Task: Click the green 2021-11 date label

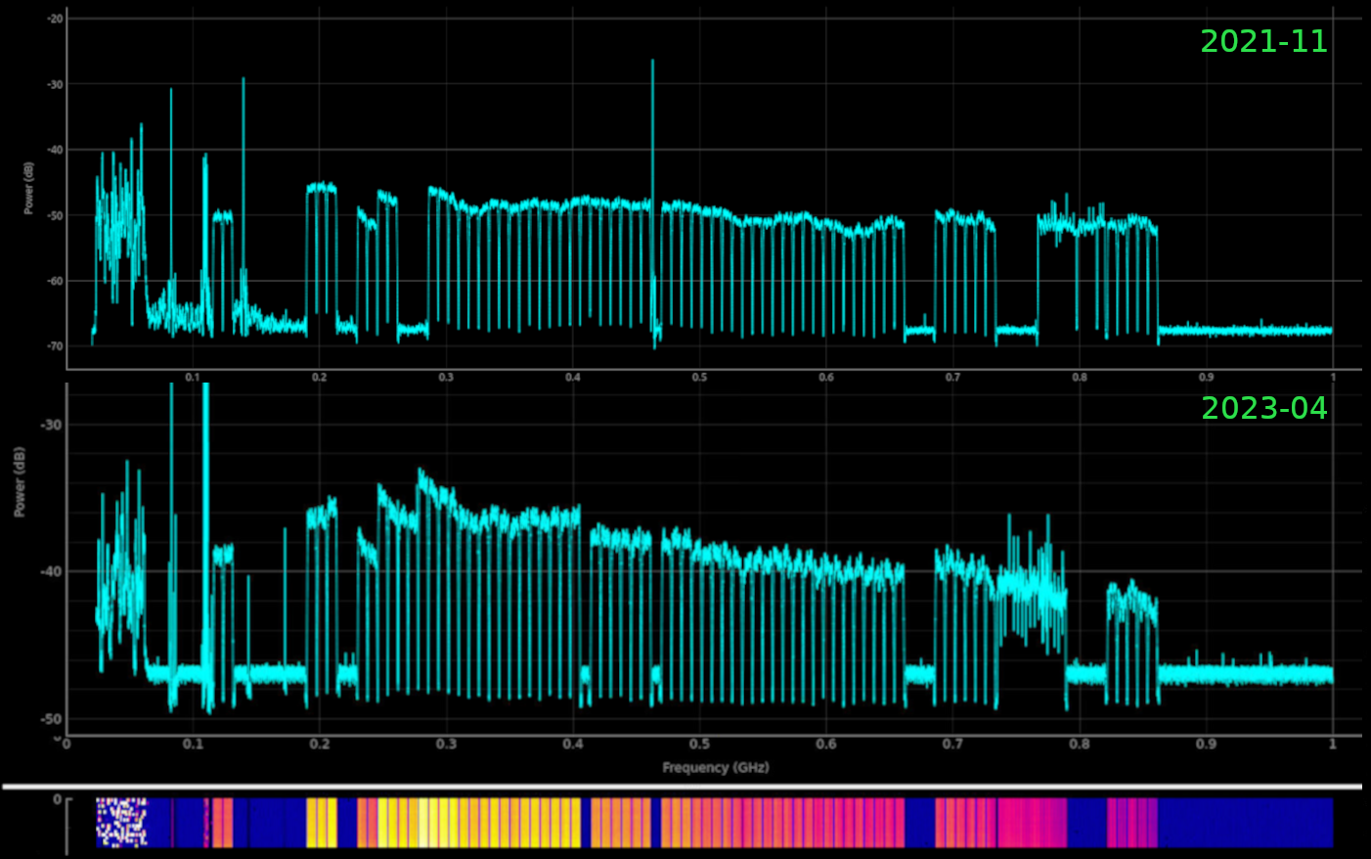Action: [1263, 42]
